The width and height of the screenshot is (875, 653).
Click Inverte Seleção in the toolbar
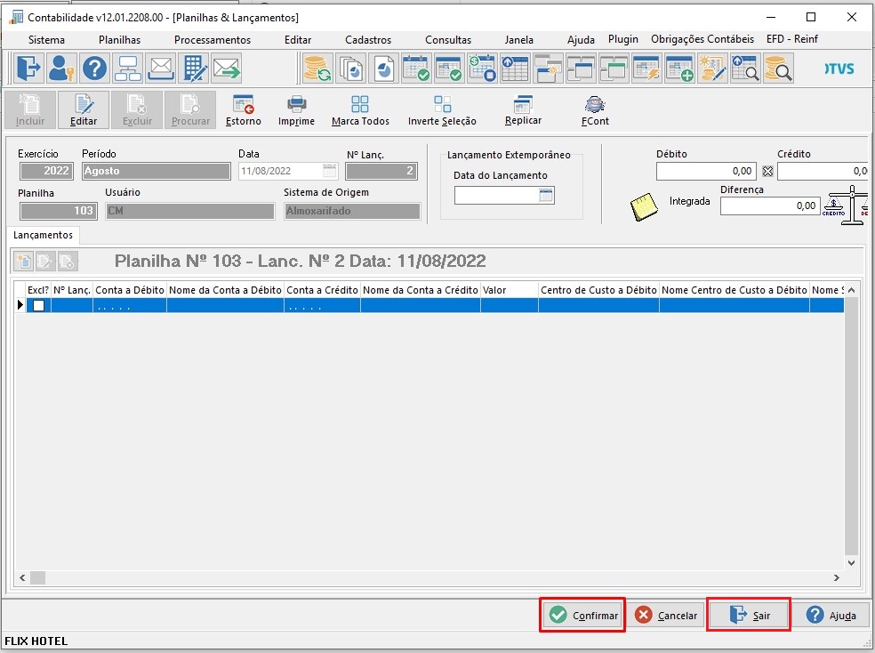tap(442, 110)
